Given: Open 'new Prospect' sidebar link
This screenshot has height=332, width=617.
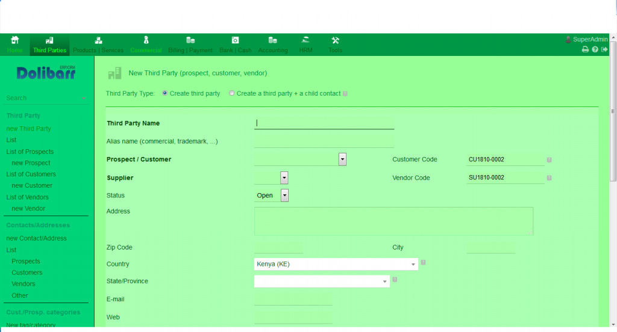Looking at the screenshot, I should coord(31,162).
